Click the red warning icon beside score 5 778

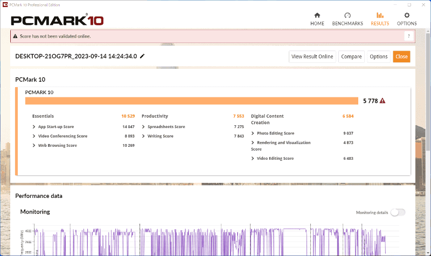click(x=383, y=101)
